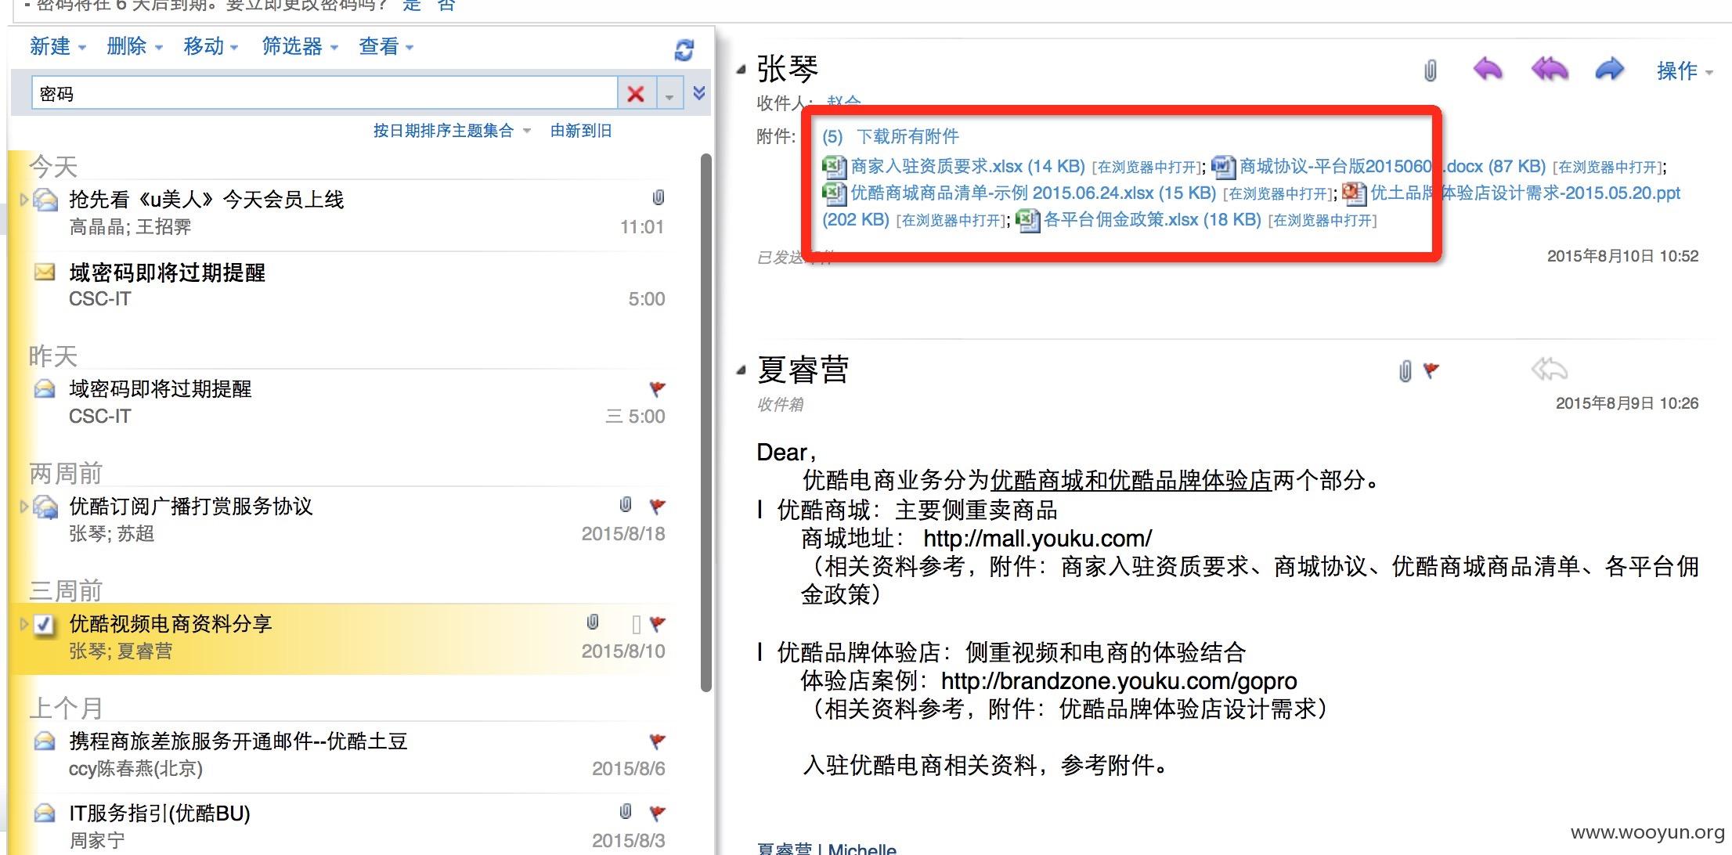Open the 查看 menu
1732x855 pixels.
pyautogui.click(x=386, y=46)
